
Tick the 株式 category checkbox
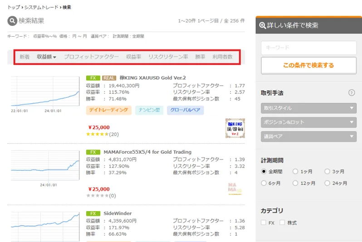[283, 223]
